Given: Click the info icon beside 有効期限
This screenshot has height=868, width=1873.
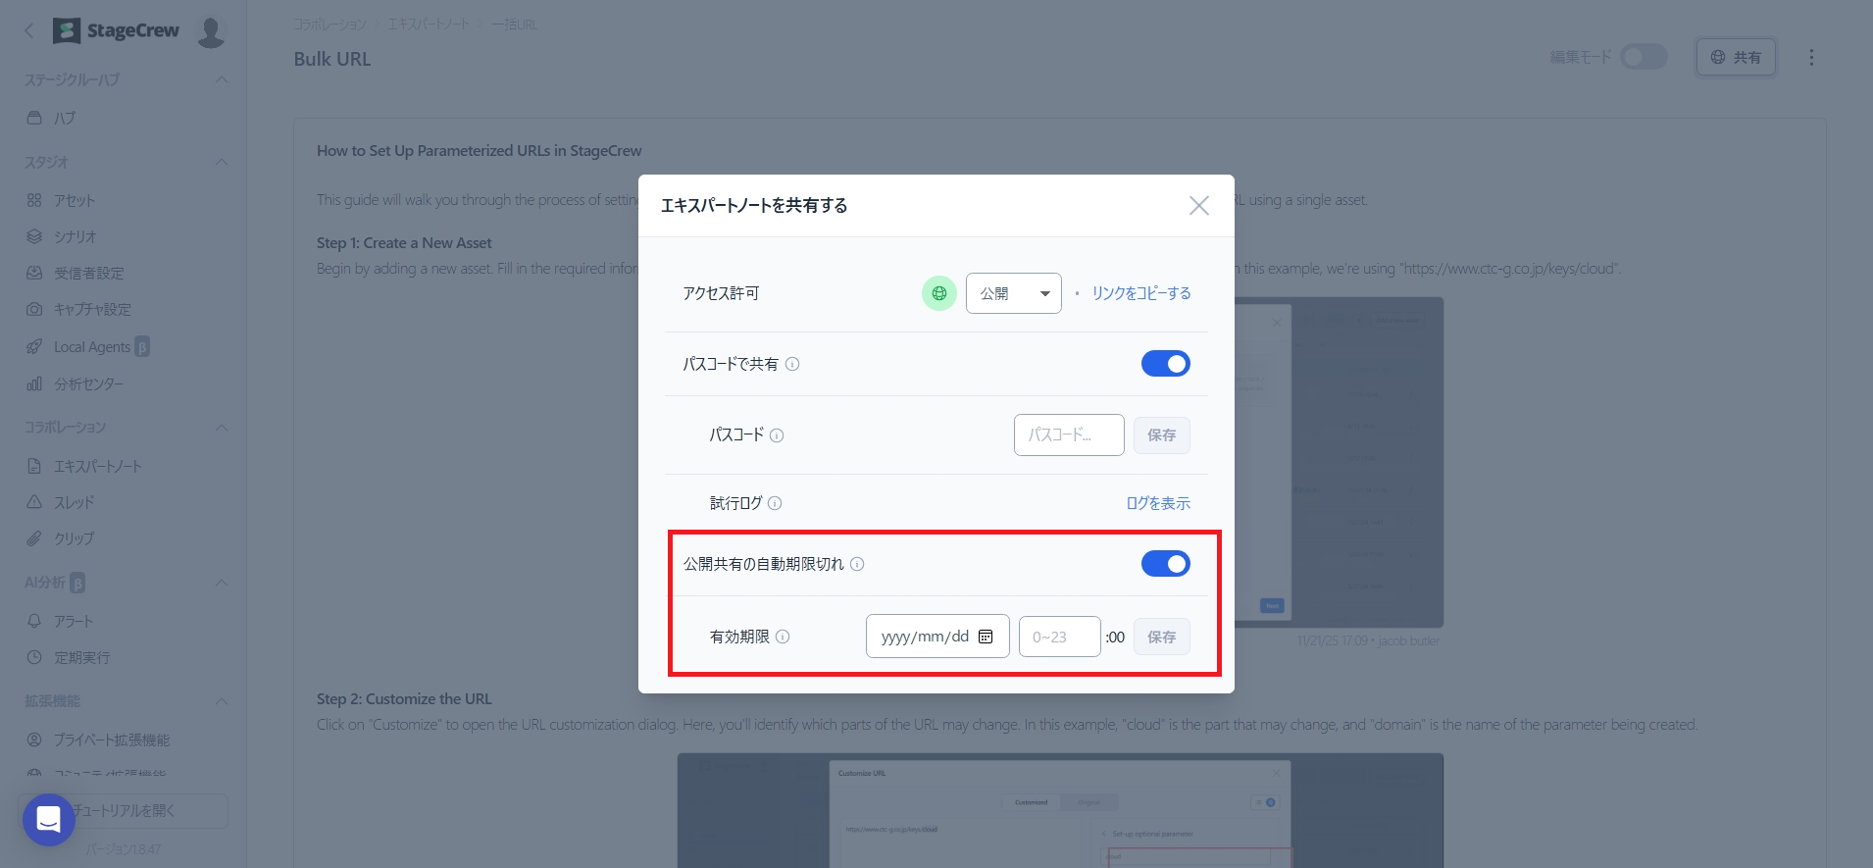Looking at the screenshot, I should [783, 637].
